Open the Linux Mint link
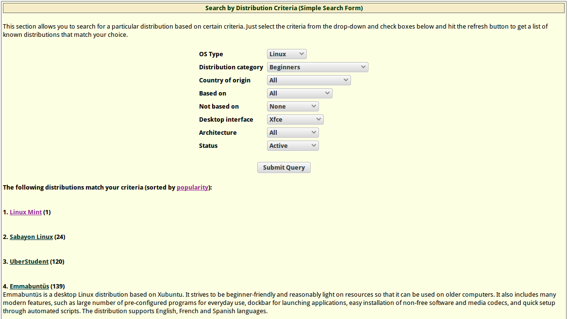 point(26,212)
